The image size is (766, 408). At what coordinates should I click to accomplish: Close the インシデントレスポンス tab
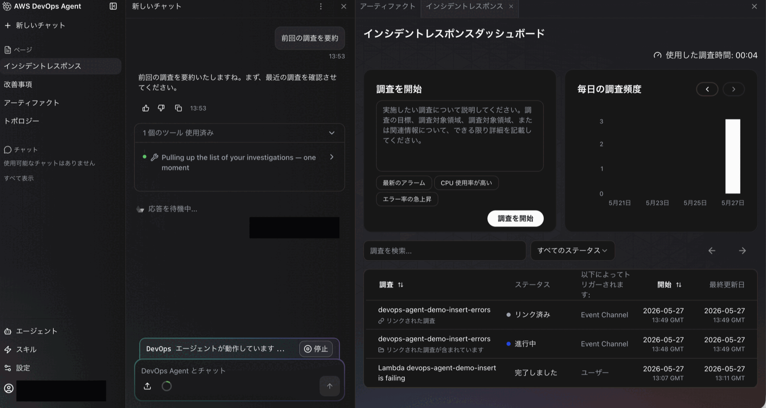click(511, 6)
